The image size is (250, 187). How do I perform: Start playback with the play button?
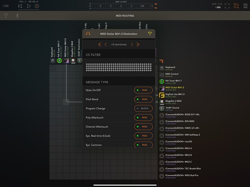[29, 6]
